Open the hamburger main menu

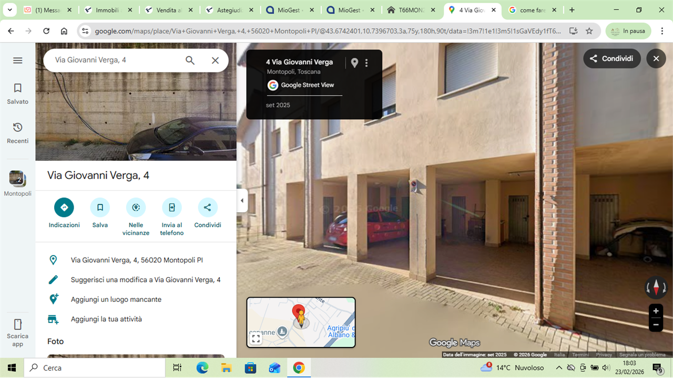pos(17,60)
